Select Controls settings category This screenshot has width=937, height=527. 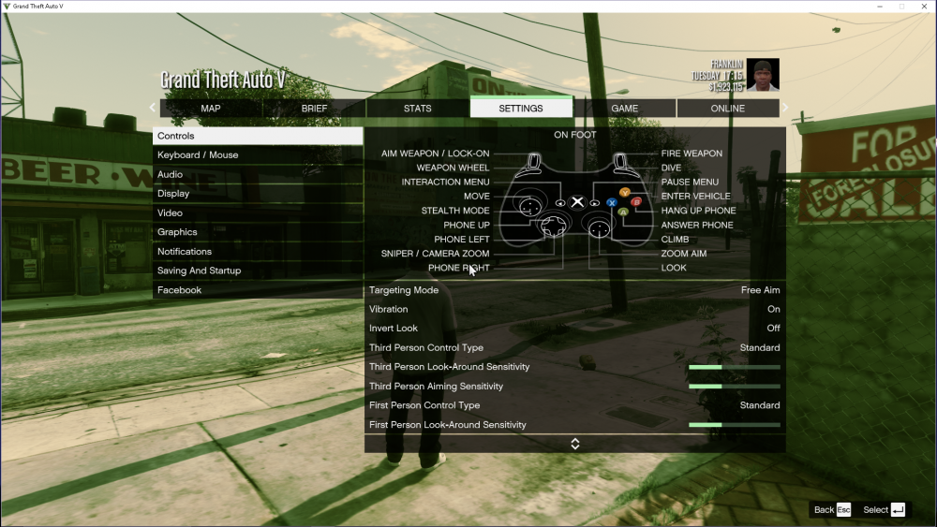point(258,136)
